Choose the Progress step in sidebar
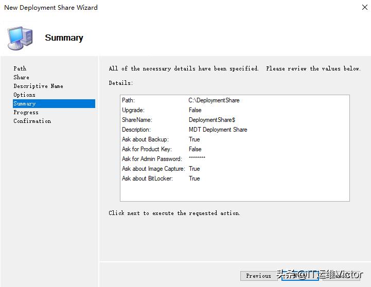 coord(26,112)
